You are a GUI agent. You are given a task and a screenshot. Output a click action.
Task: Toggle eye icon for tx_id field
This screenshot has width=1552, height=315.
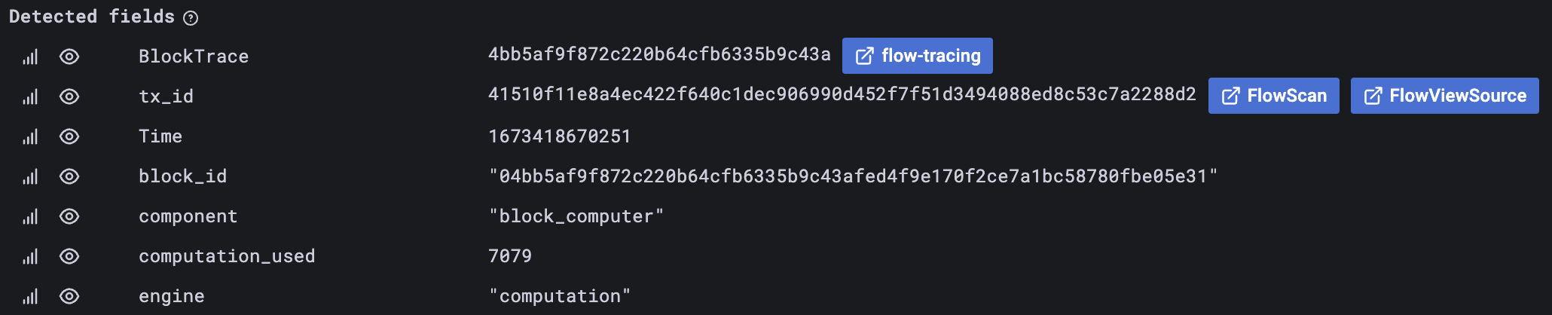tap(69, 96)
